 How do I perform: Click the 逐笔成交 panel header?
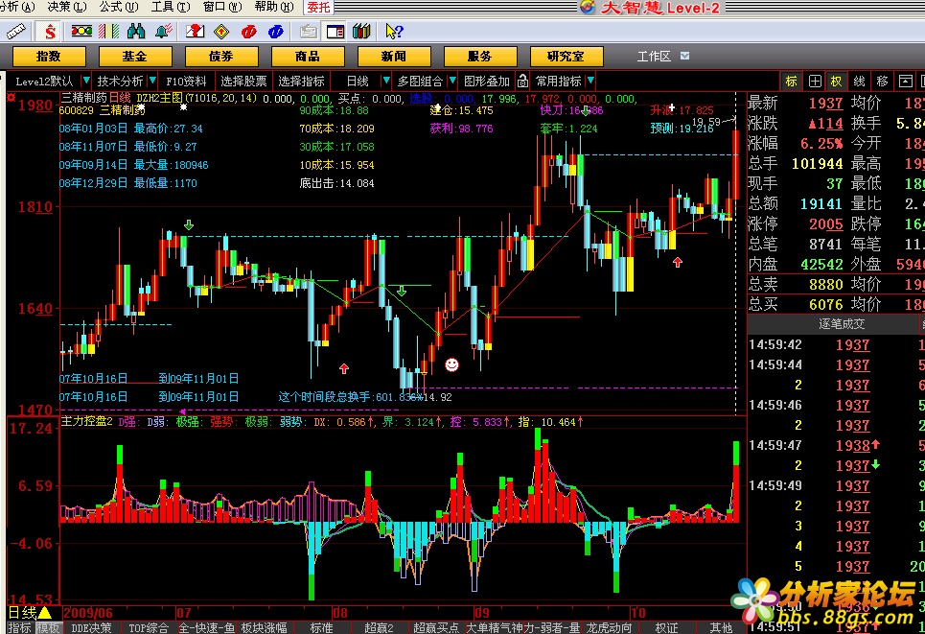click(x=842, y=324)
